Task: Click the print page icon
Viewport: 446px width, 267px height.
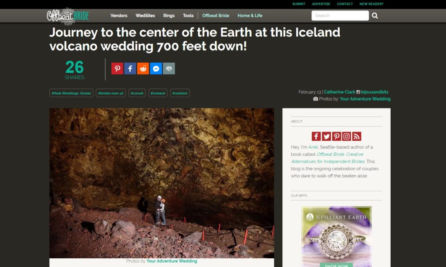Action: 169,68
